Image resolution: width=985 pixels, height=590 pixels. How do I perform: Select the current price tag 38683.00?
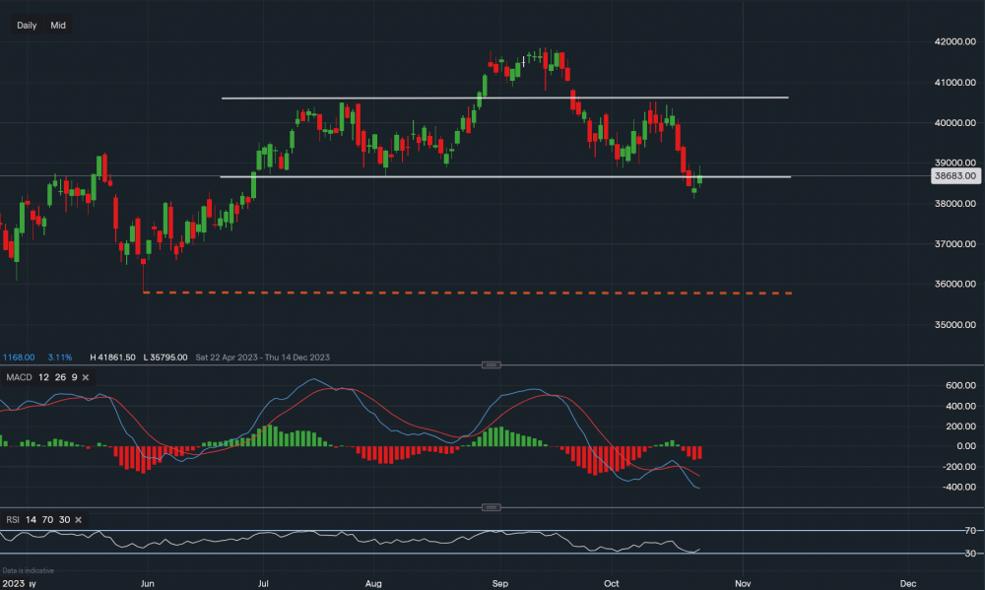point(954,176)
